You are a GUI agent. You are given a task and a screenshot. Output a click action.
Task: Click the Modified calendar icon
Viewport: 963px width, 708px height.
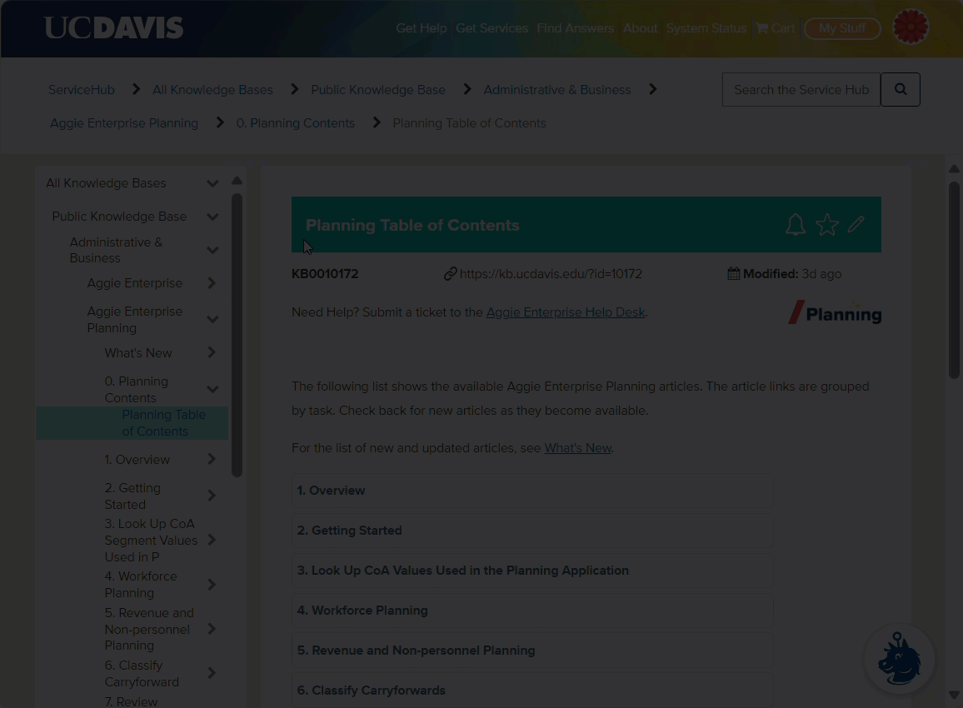[733, 274]
